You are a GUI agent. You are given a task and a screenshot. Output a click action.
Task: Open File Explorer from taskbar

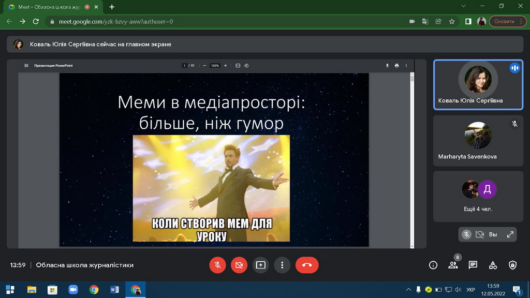click(x=32, y=290)
